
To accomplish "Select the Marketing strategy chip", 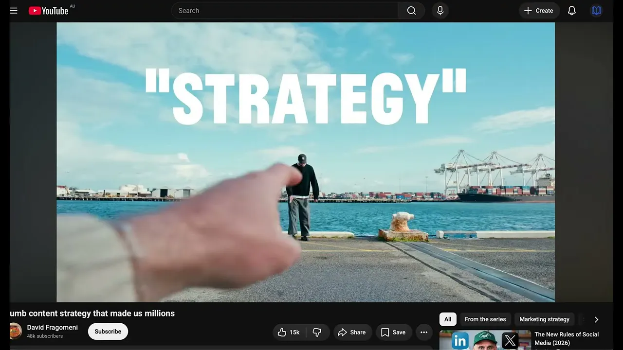I will pyautogui.click(x=544, y=319).
